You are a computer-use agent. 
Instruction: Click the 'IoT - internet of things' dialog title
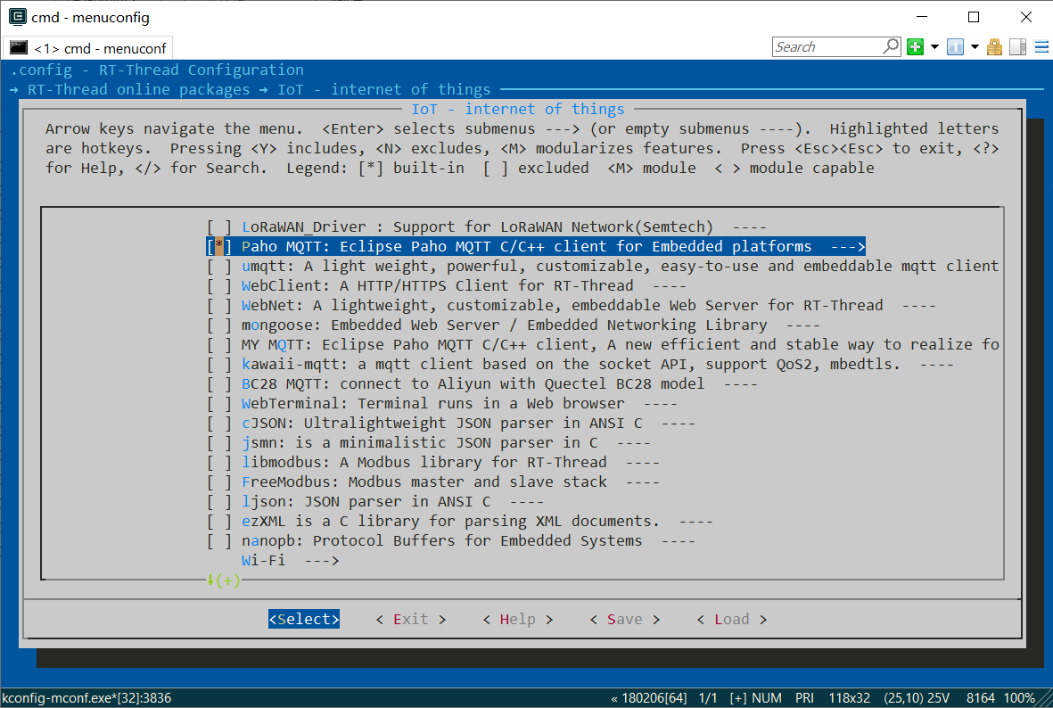coord(517,109)
